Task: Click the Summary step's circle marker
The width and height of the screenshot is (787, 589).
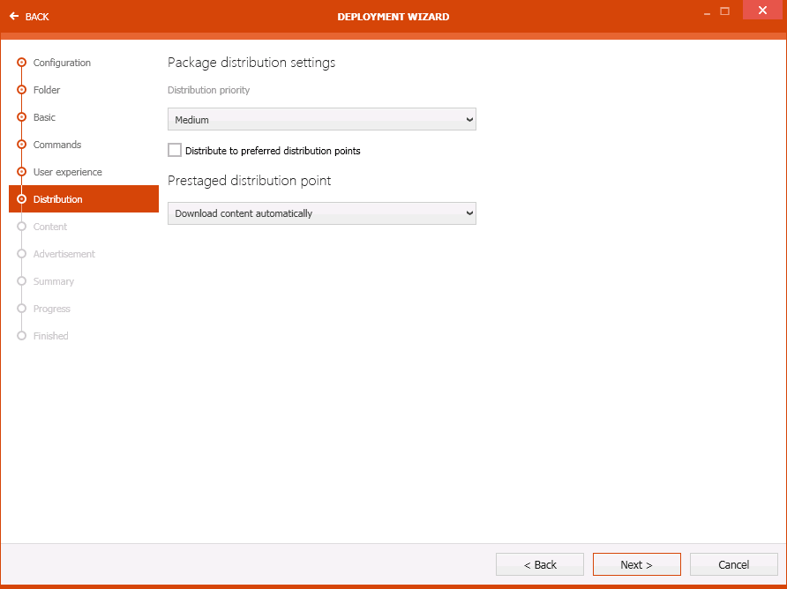Action: [20, 281]
